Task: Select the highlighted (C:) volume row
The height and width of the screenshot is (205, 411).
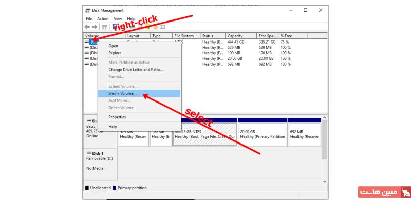Action: point(93,42)
